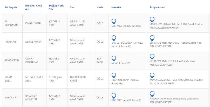The image size is (210, 107).
Task: Click cemetery map pin for Remzi Çetin
Action: pyautogui.click(x=113, y=58)
